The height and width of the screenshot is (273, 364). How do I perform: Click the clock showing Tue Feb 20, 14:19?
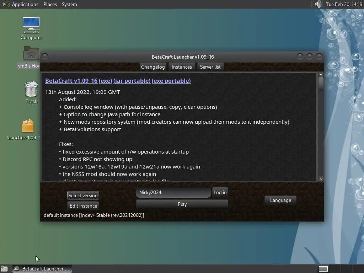point(344,4)
